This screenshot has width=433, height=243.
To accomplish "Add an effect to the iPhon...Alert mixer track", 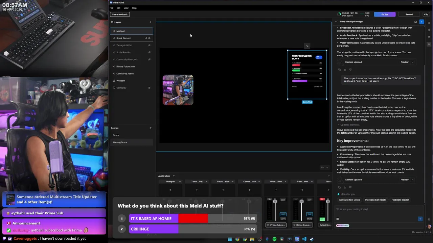I will pos(276,190).
